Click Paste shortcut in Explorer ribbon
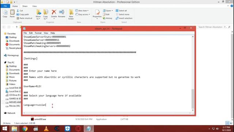The image size is (234, 132). tap(24, 18)
